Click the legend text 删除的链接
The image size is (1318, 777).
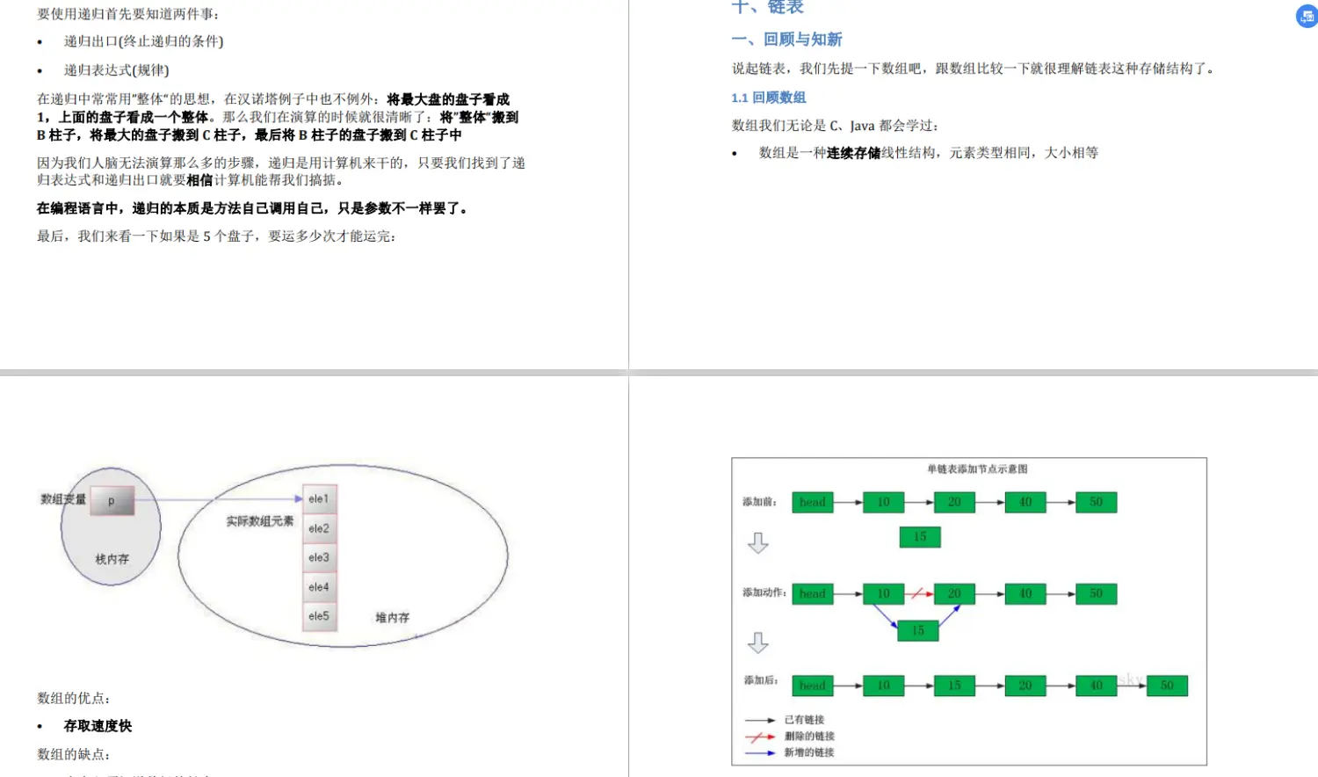click(809, 737)
